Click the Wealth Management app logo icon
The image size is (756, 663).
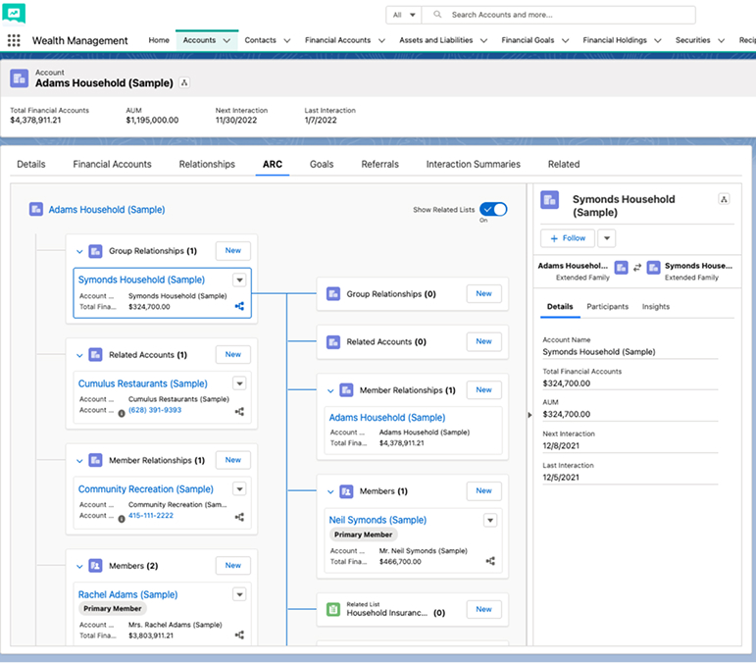pos(14,14)
